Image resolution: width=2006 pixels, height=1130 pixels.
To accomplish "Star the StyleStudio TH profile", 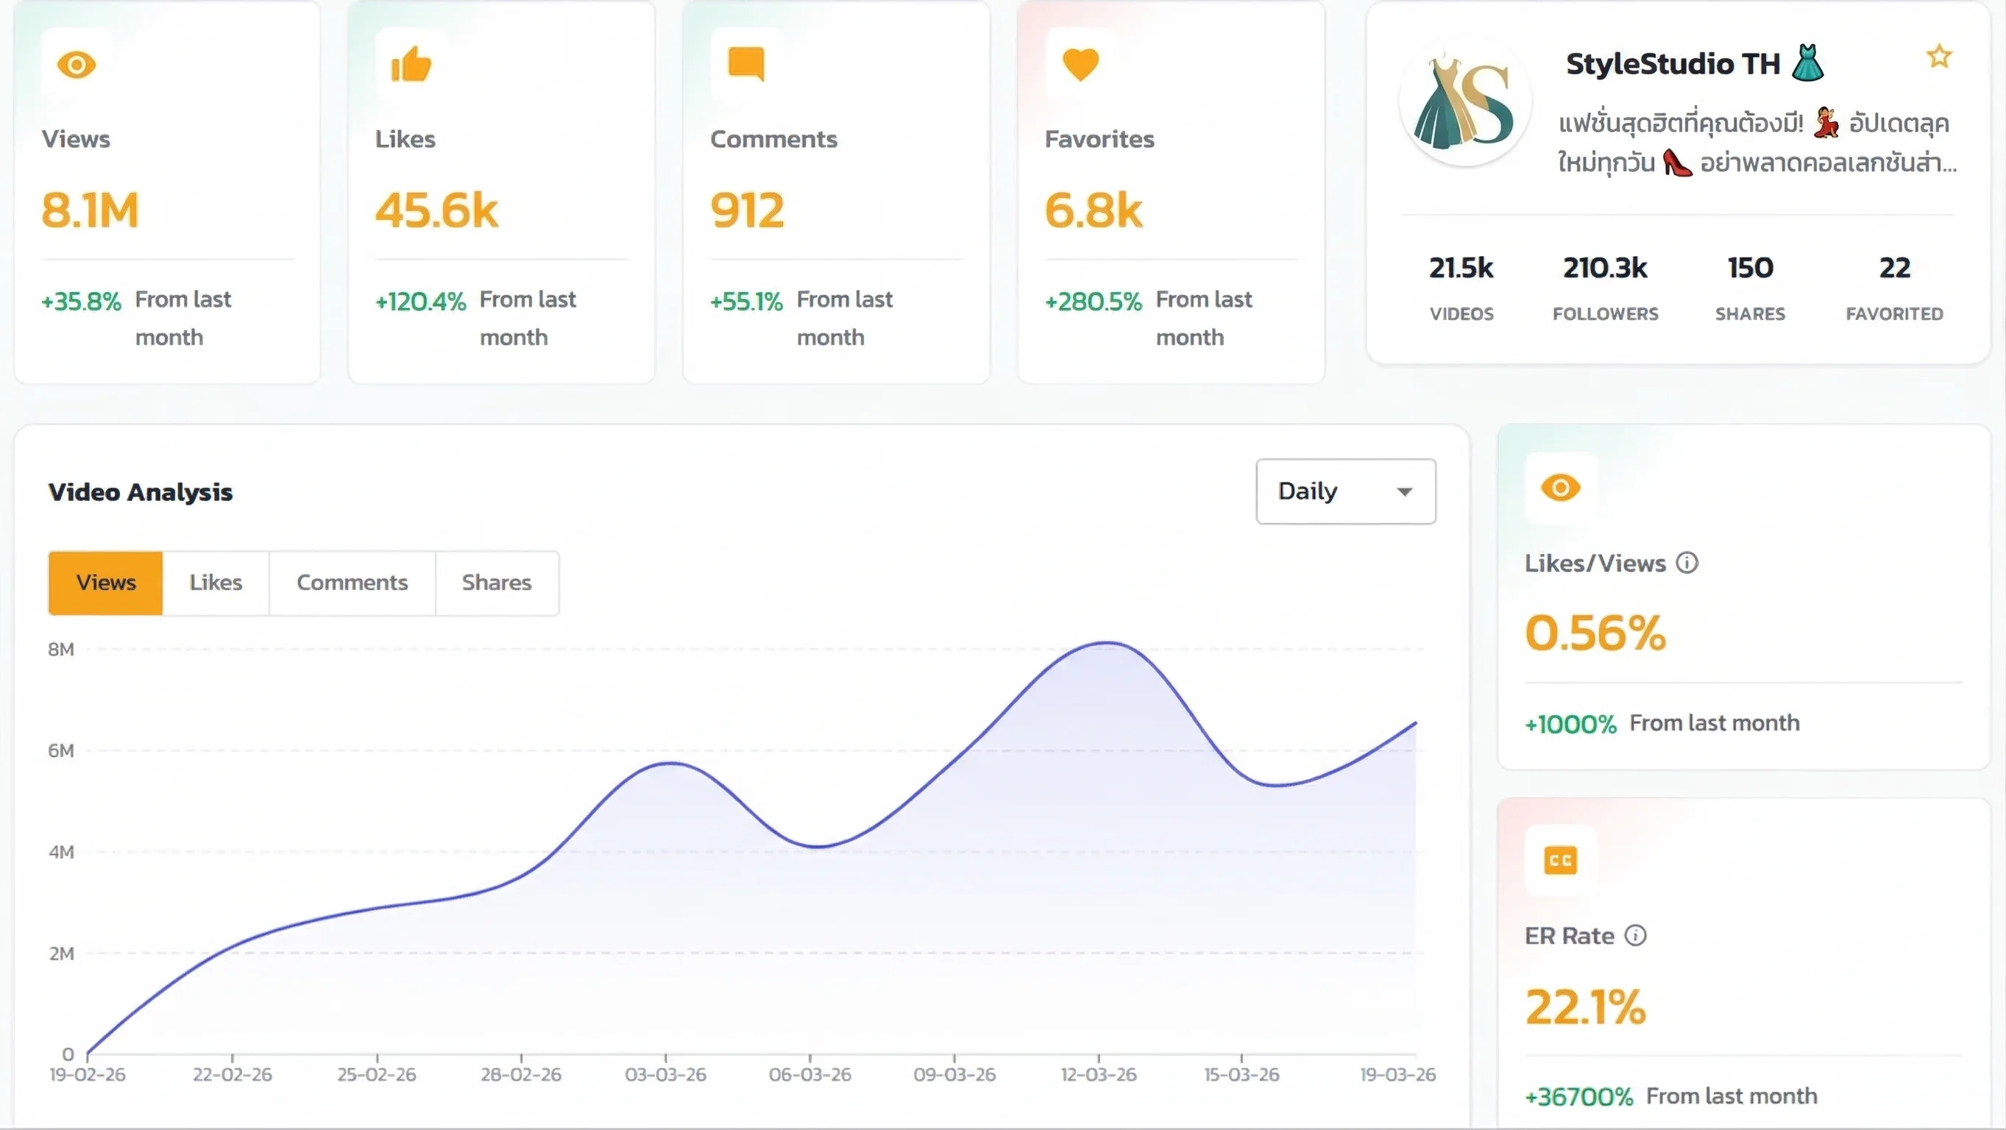I will (1938, 57).
